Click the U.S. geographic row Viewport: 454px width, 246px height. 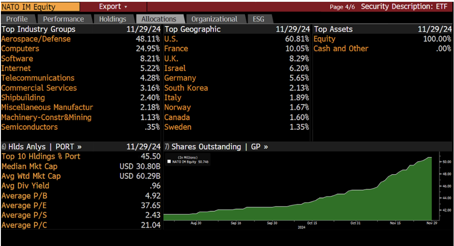[236, 39]
